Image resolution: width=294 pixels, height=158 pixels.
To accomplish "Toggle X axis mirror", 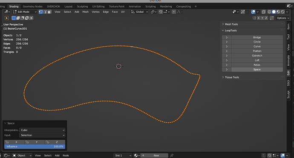I will (x=258, y=18).
